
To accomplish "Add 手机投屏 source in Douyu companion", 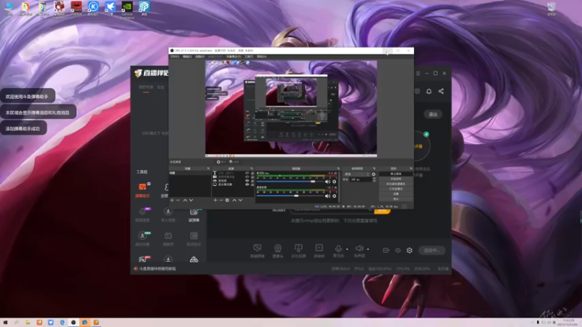I will 298,251.
